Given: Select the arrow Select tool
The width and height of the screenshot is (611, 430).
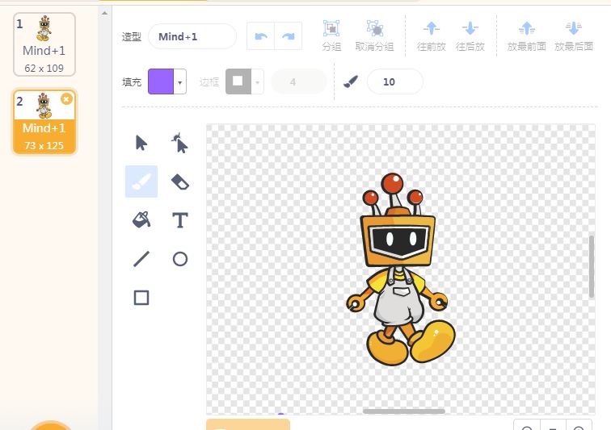Looking at the screenshot, I should pyautogui.click(x=141, y=143).
